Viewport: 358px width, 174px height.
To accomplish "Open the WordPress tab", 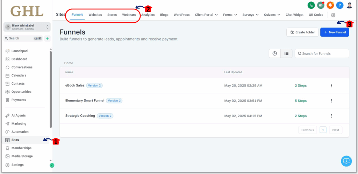I will click(182, 15).
